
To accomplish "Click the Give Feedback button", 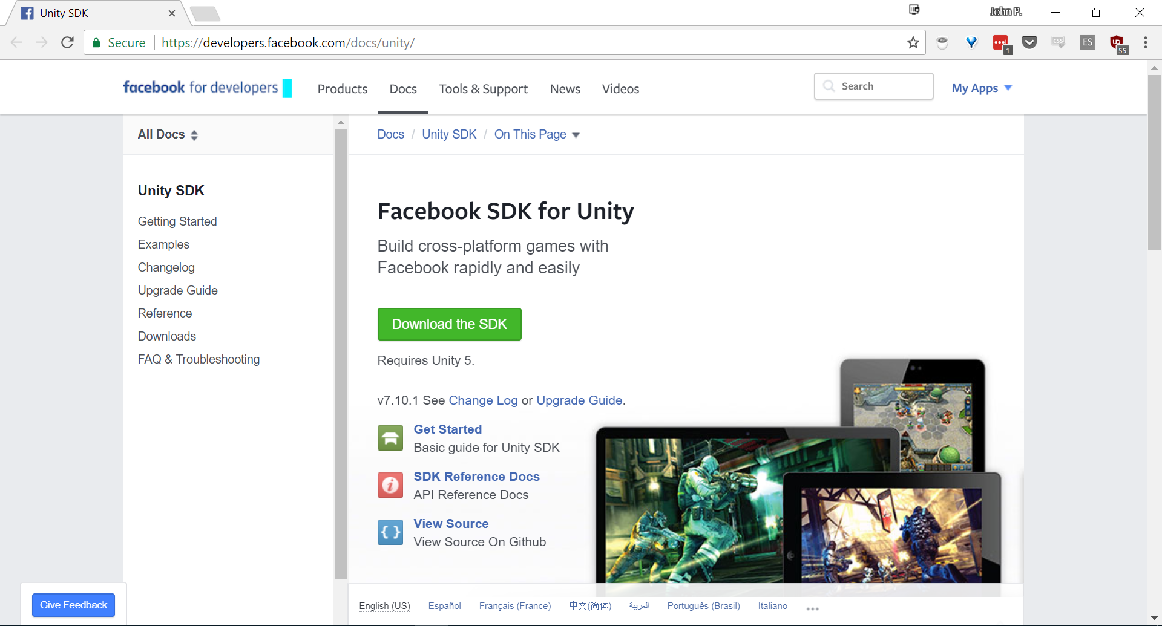I will click(x=73, y=605).
